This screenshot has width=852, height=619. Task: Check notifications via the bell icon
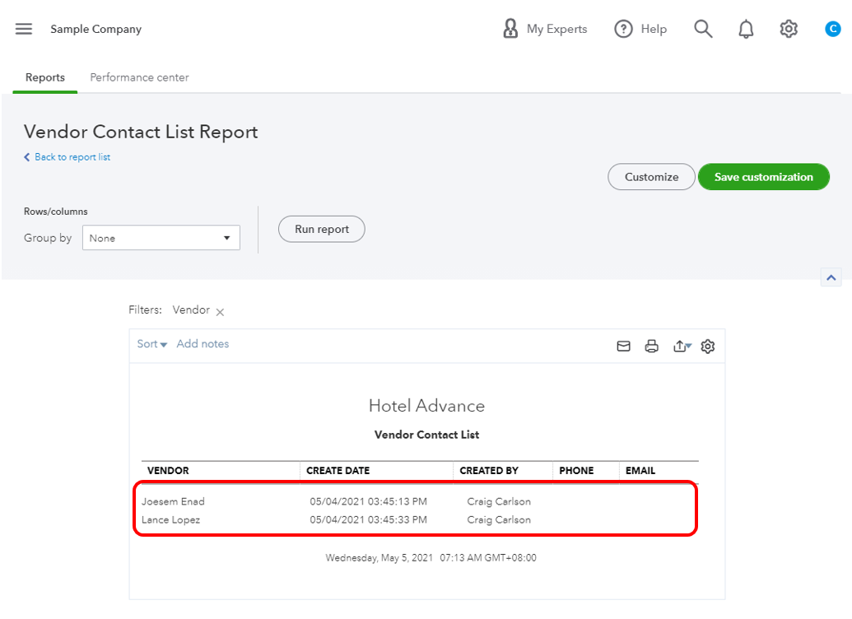[746, 28]
